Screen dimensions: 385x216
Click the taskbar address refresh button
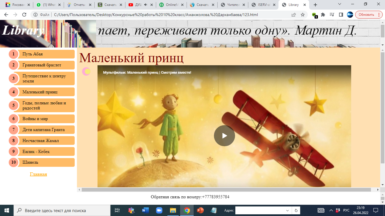(x=296, y=210)
